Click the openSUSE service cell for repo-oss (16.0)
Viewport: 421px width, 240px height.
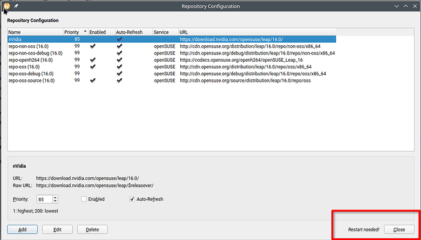(164, 67)
